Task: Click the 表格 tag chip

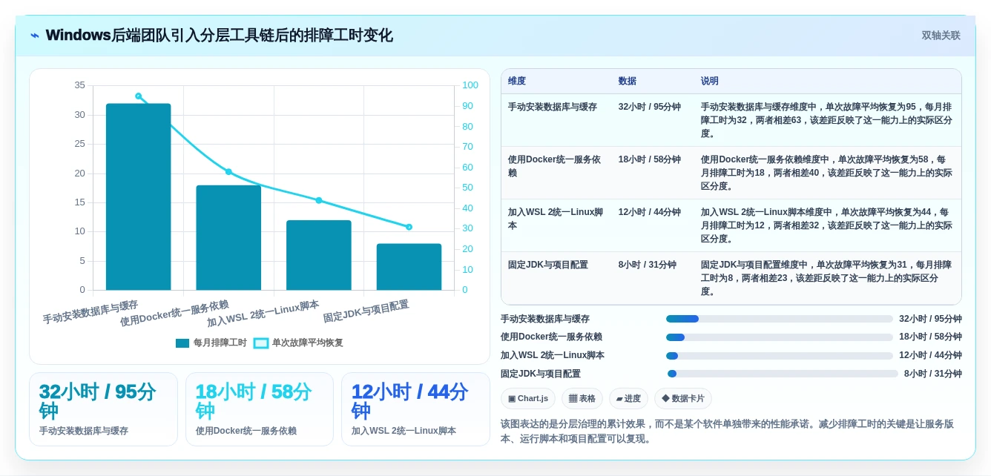Action: (582, 399)
